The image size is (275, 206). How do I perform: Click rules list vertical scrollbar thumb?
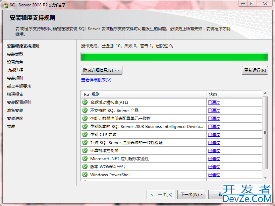[x=265, y=133]
